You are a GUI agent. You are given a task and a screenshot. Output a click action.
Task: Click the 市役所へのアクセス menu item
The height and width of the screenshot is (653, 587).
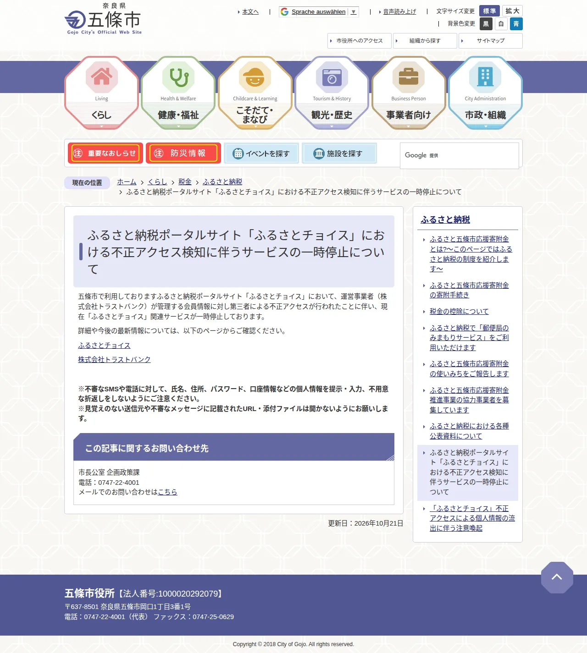pyautogui.click(x=360, y=41)
